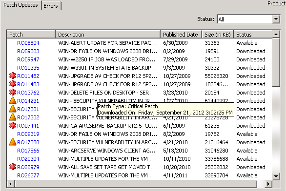Click the red asterisk icon beside RO07441

point(13,125)
